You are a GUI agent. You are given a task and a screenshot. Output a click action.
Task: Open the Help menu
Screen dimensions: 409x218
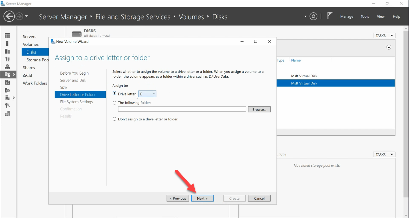(x=396, y=16)
